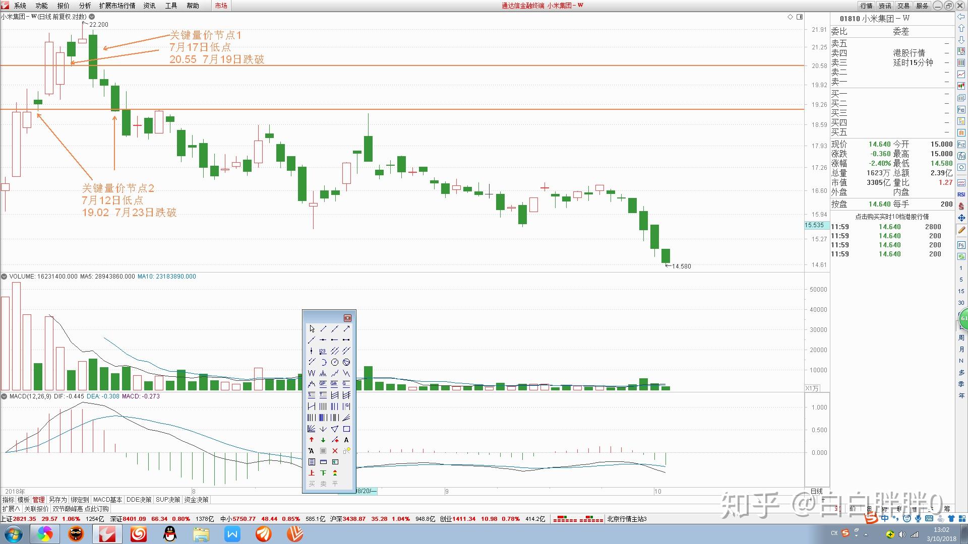Choose the red up-arrow marker tool
The height and width of the screenshot is (544, 968).
click(312, 440)
